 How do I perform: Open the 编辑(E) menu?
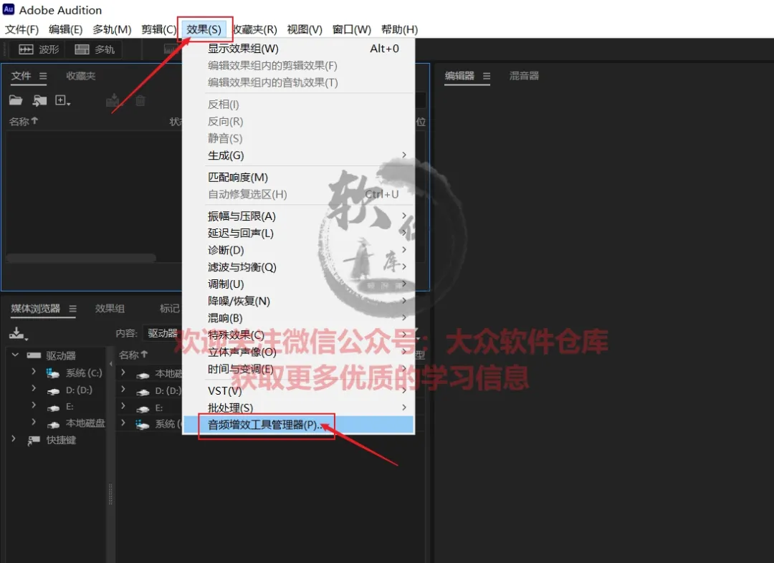pyautogui.click(x=66, y=29)
